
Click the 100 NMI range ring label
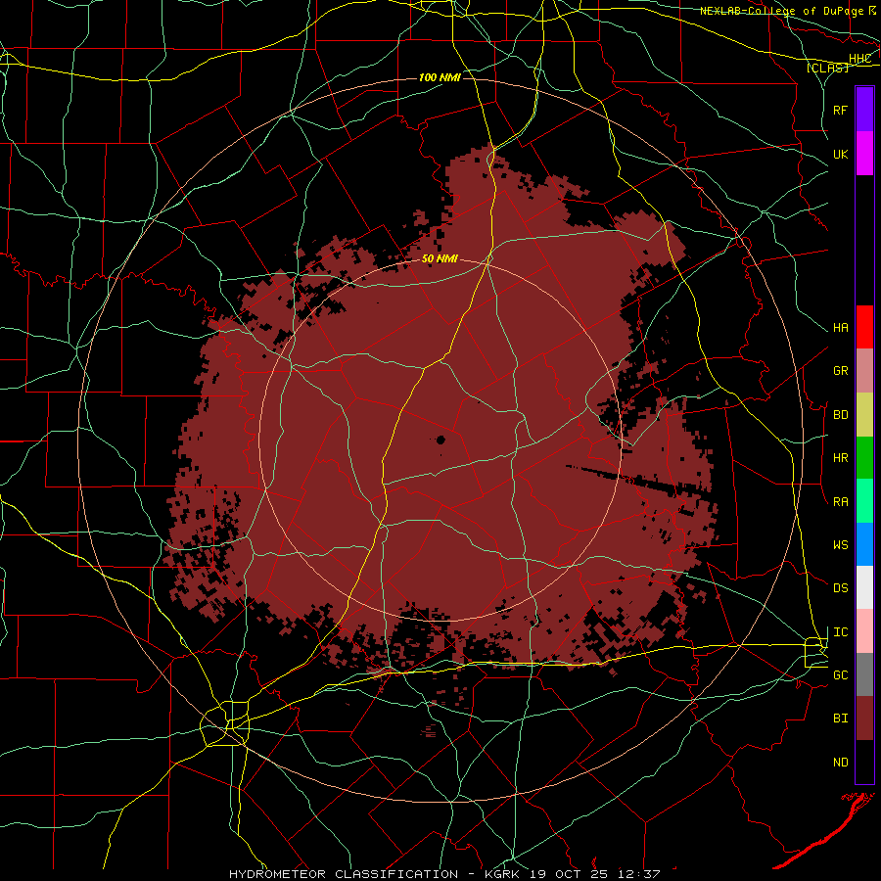(x=440, y=77)
